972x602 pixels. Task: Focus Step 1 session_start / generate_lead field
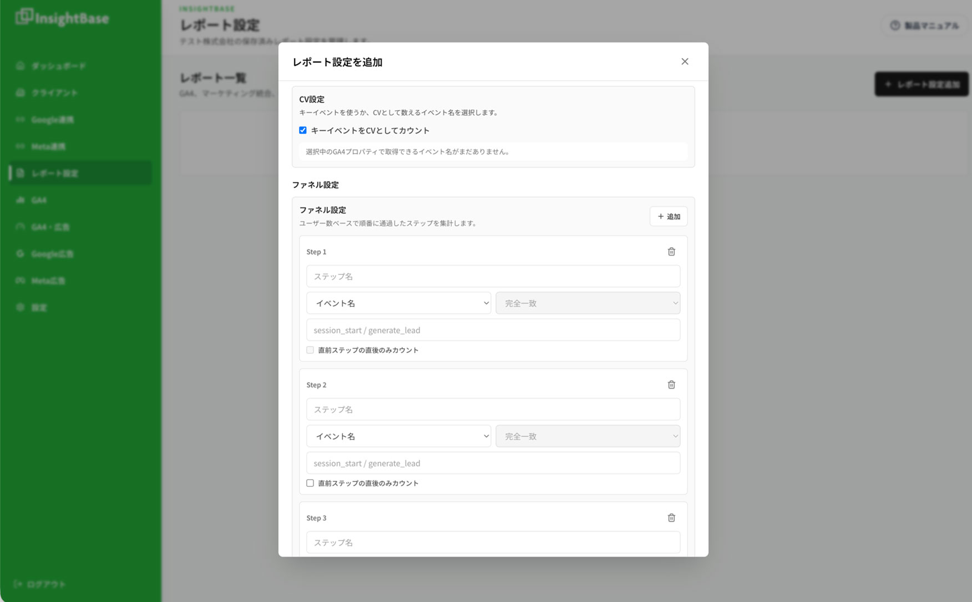tap(493, 330)
